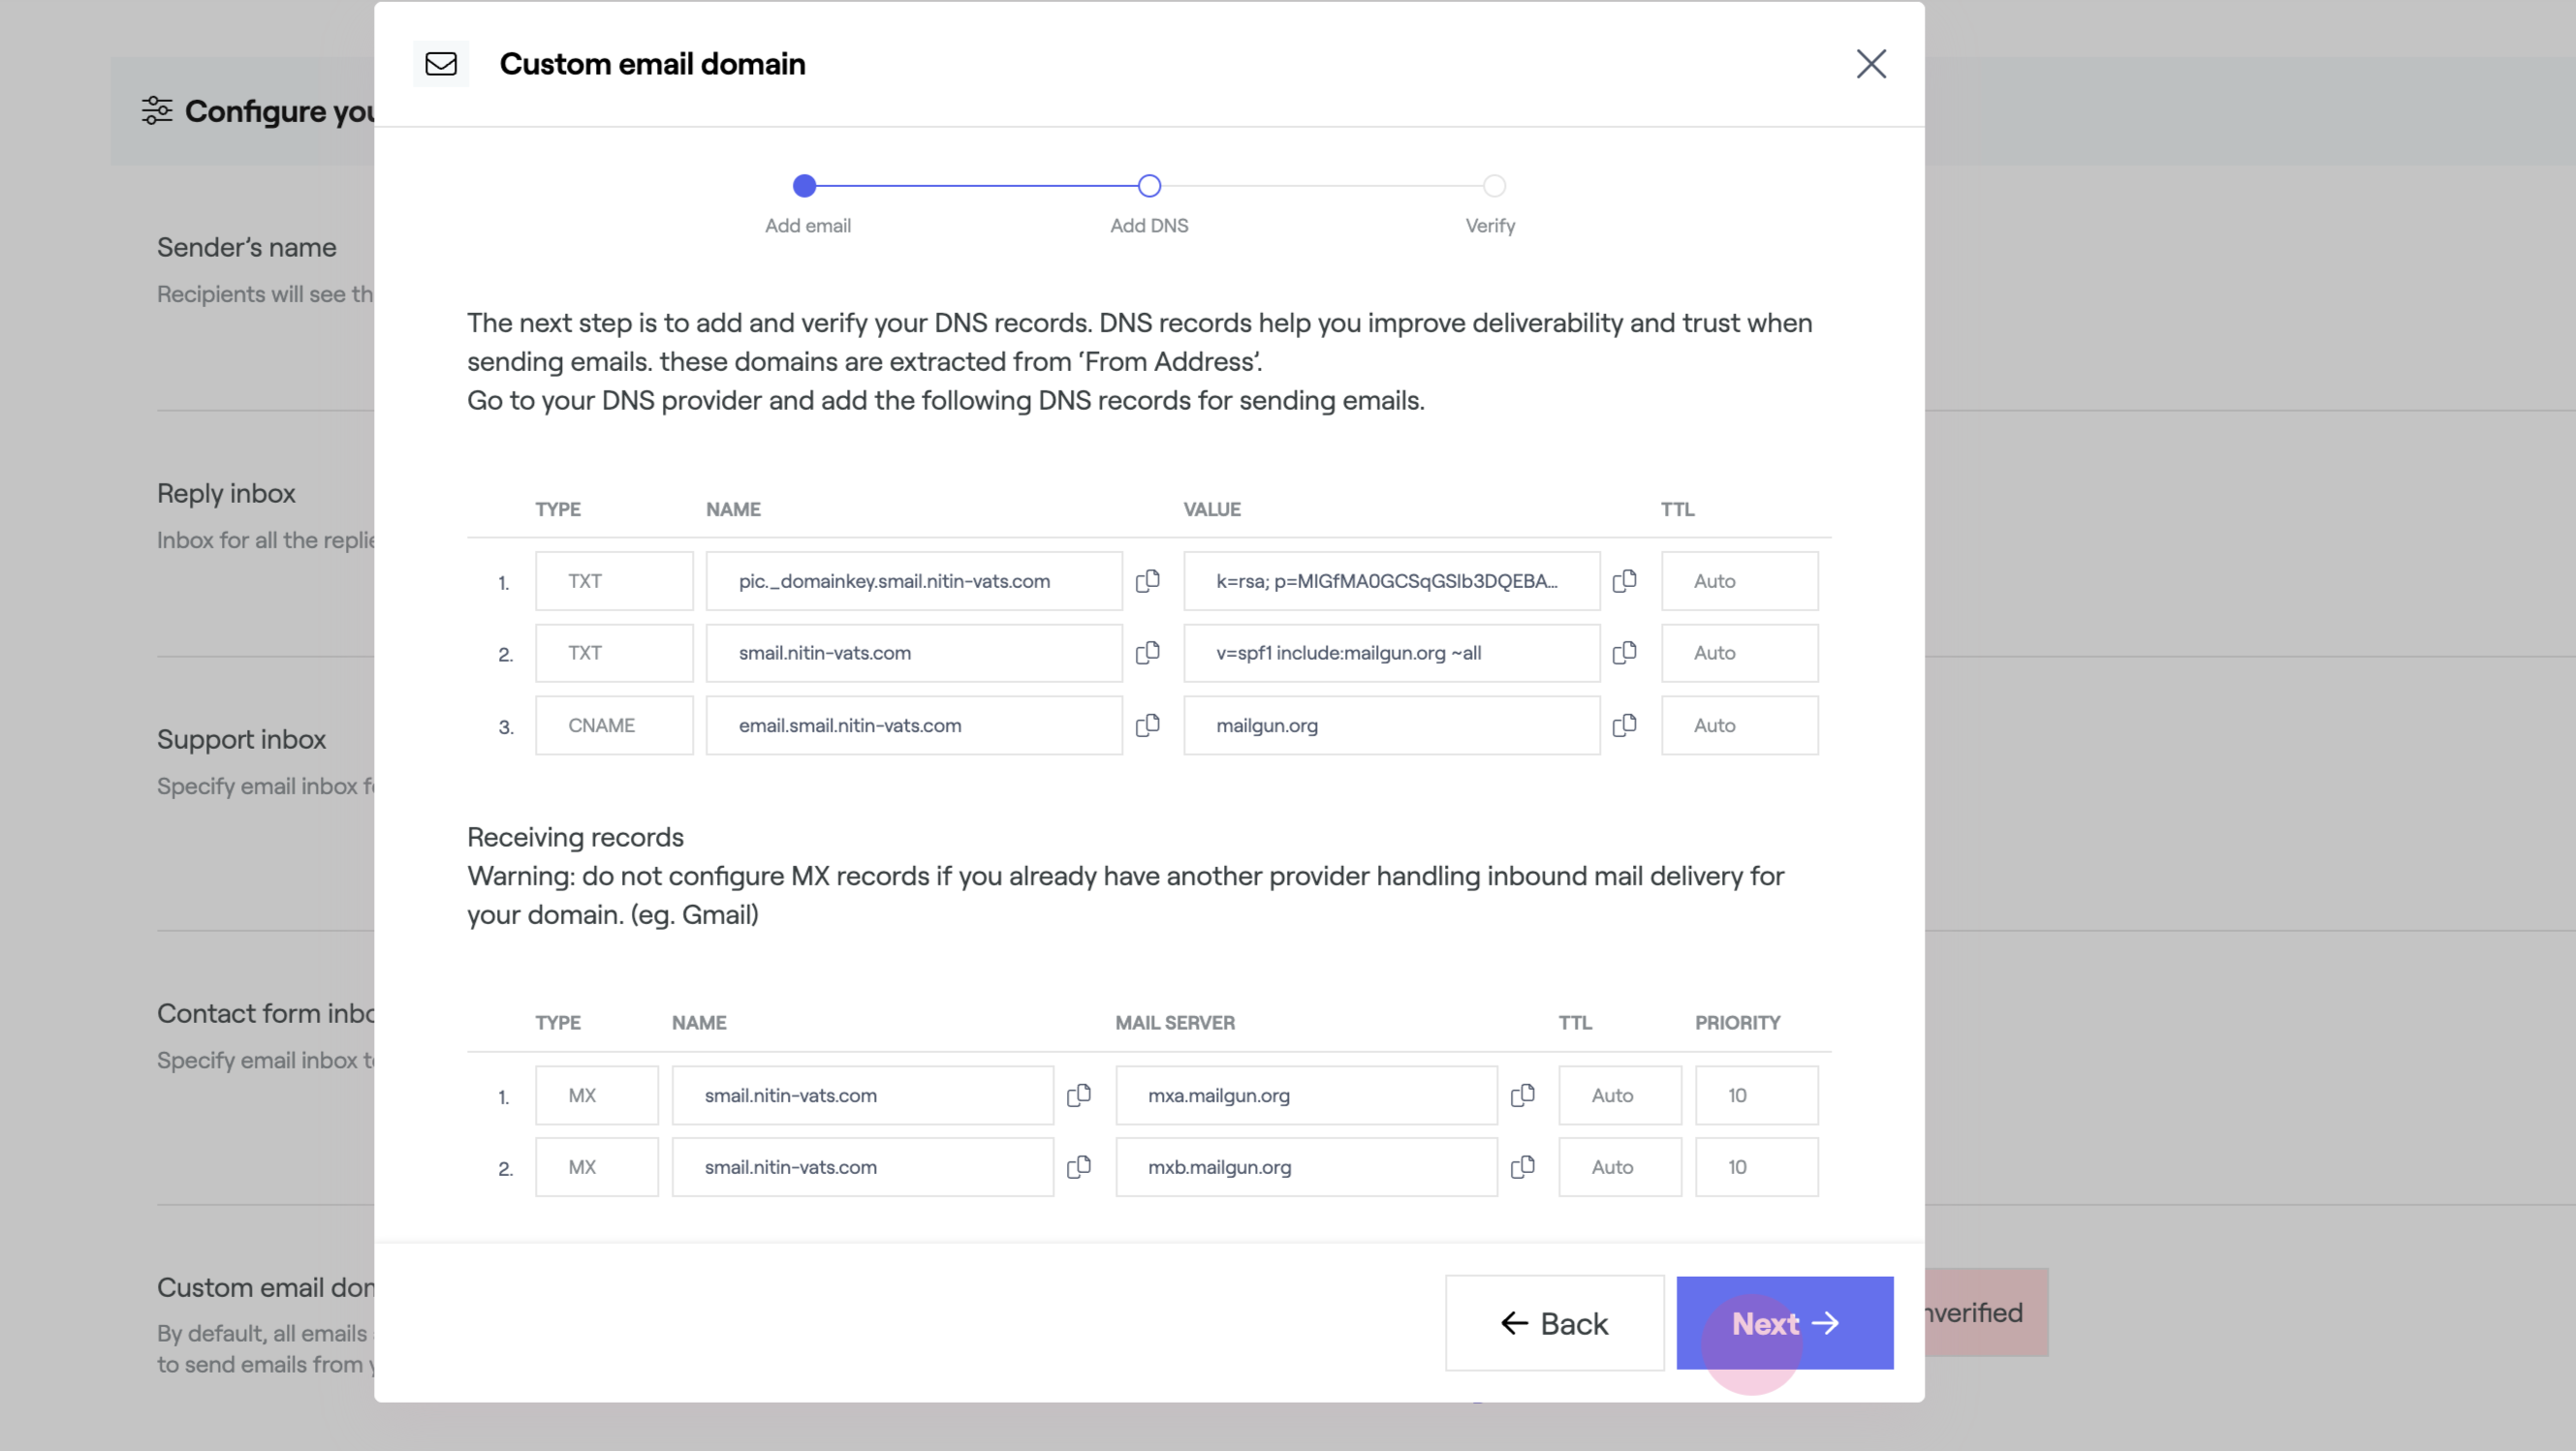Click the priority value 10 for mxa.mailgun.org

pyautogui.click(x=1756, y=1096)
